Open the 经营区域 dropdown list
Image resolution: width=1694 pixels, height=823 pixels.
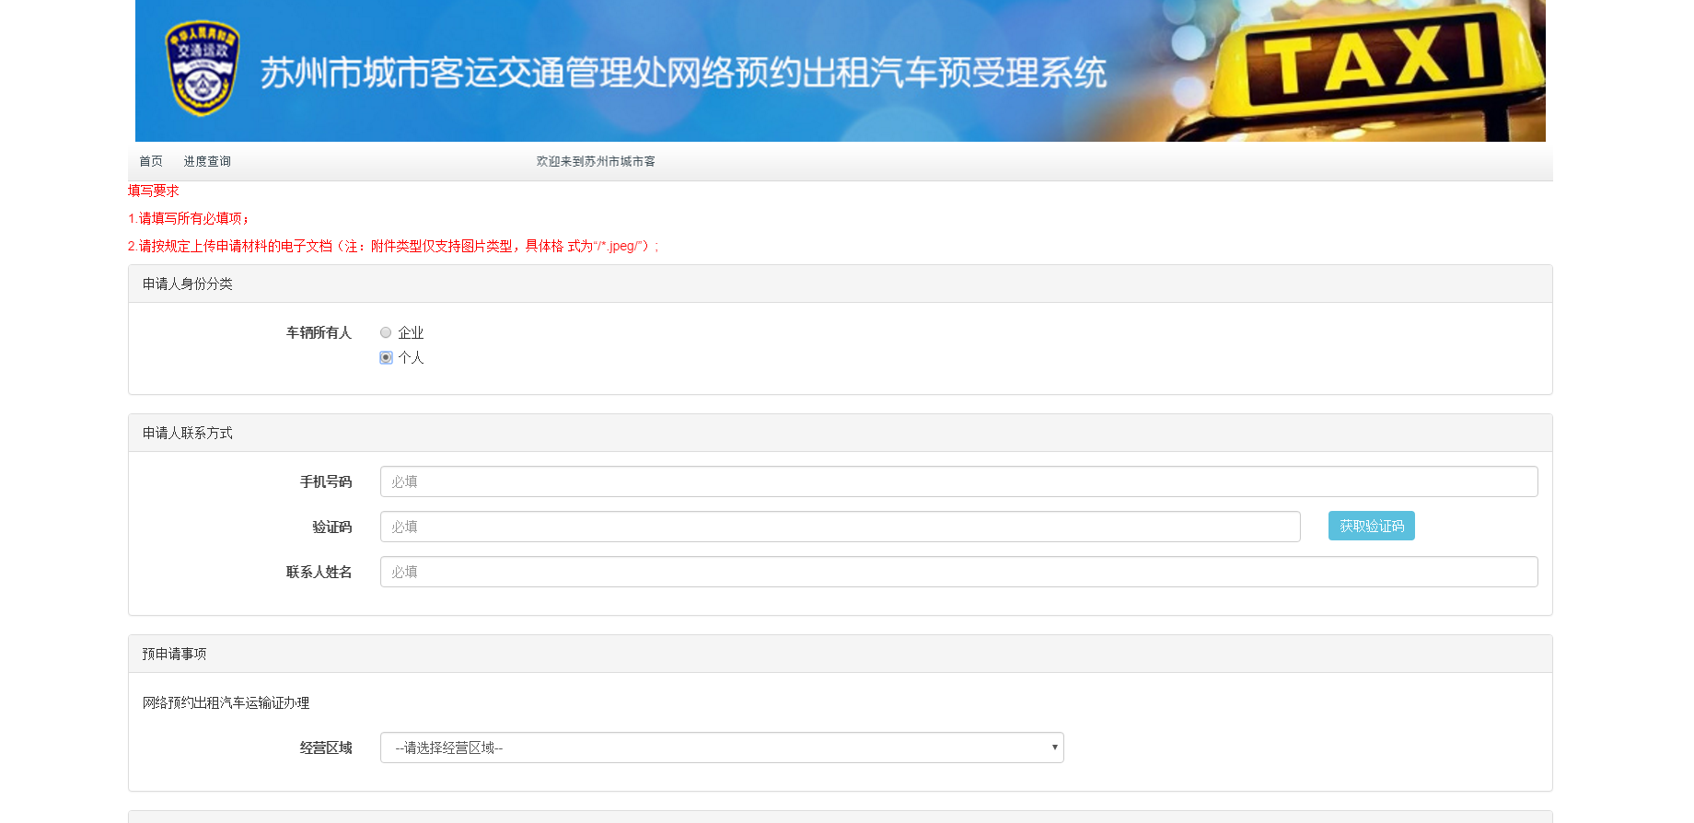pyautogui.click(x=721, y=748)
